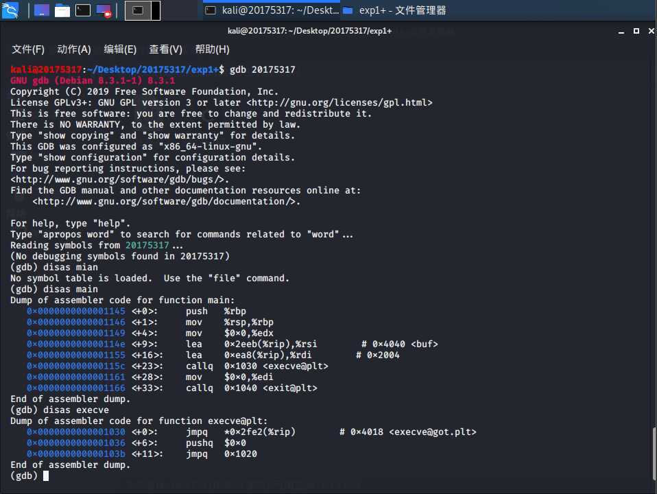Open the 编辑(E) menu
Viewport: 657px width, 494px height.
pos(120,49)
